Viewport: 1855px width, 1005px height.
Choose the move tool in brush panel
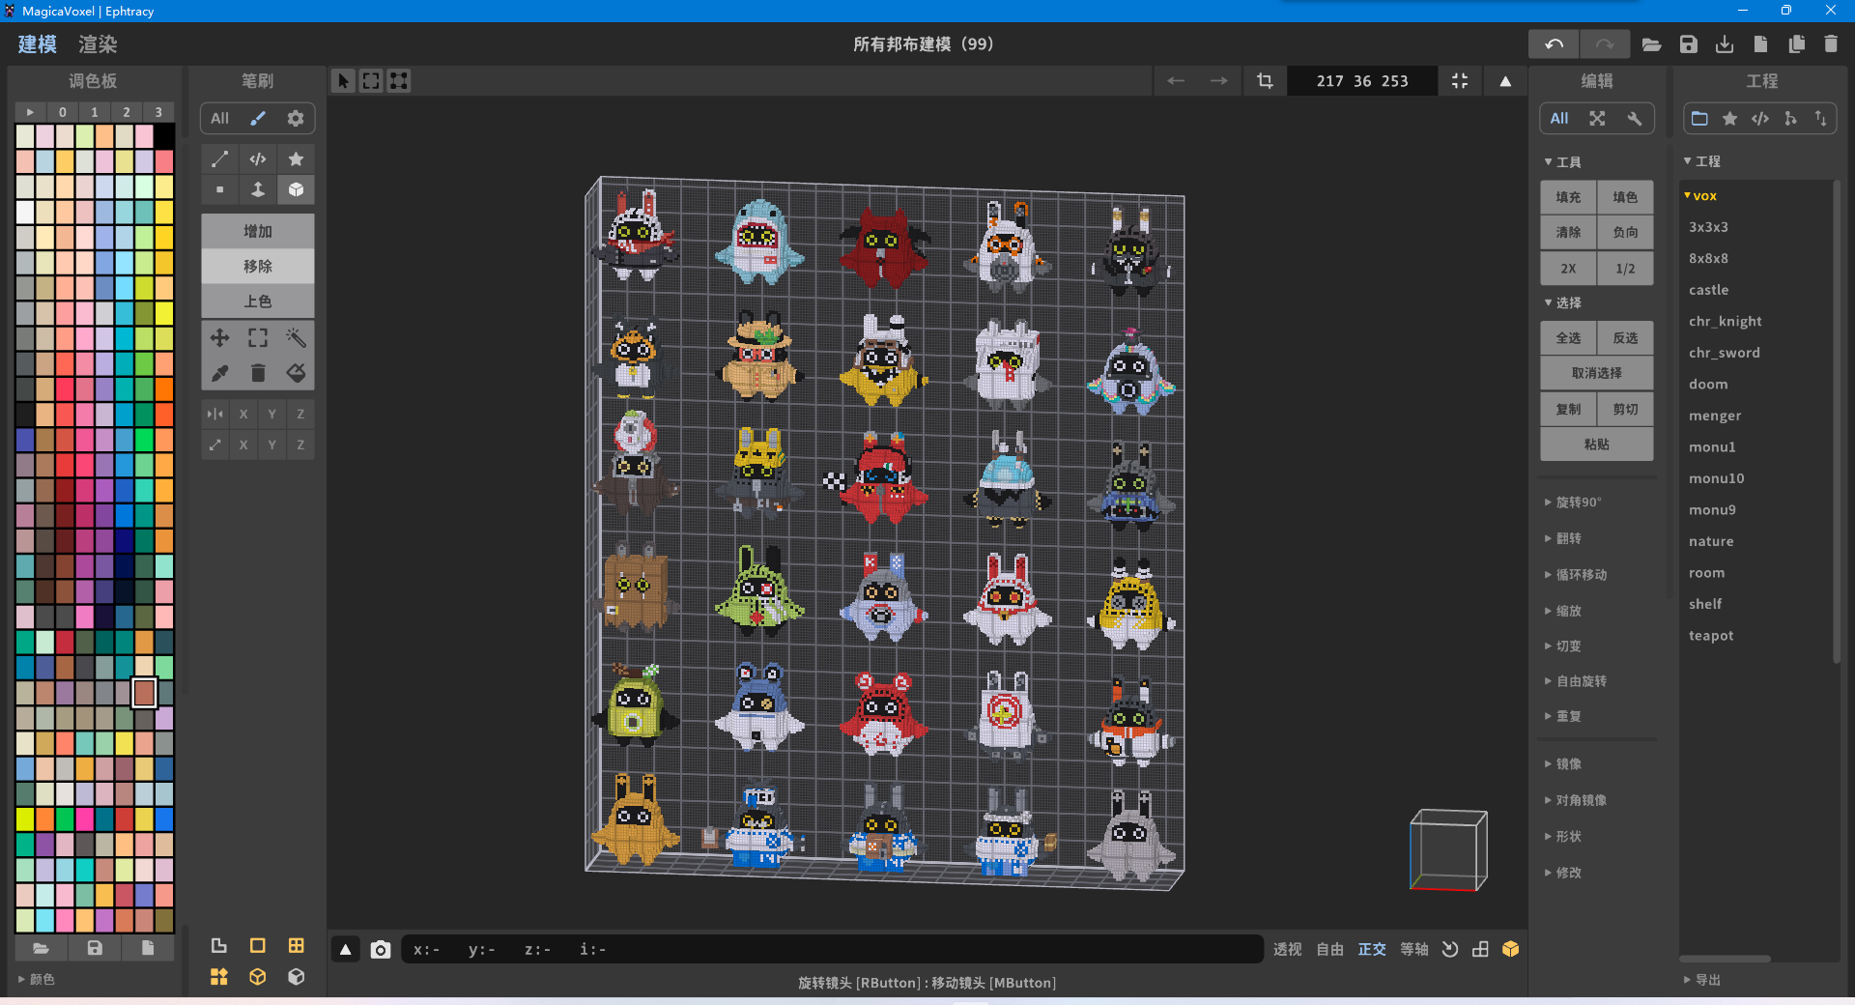(x=220, y=337)
